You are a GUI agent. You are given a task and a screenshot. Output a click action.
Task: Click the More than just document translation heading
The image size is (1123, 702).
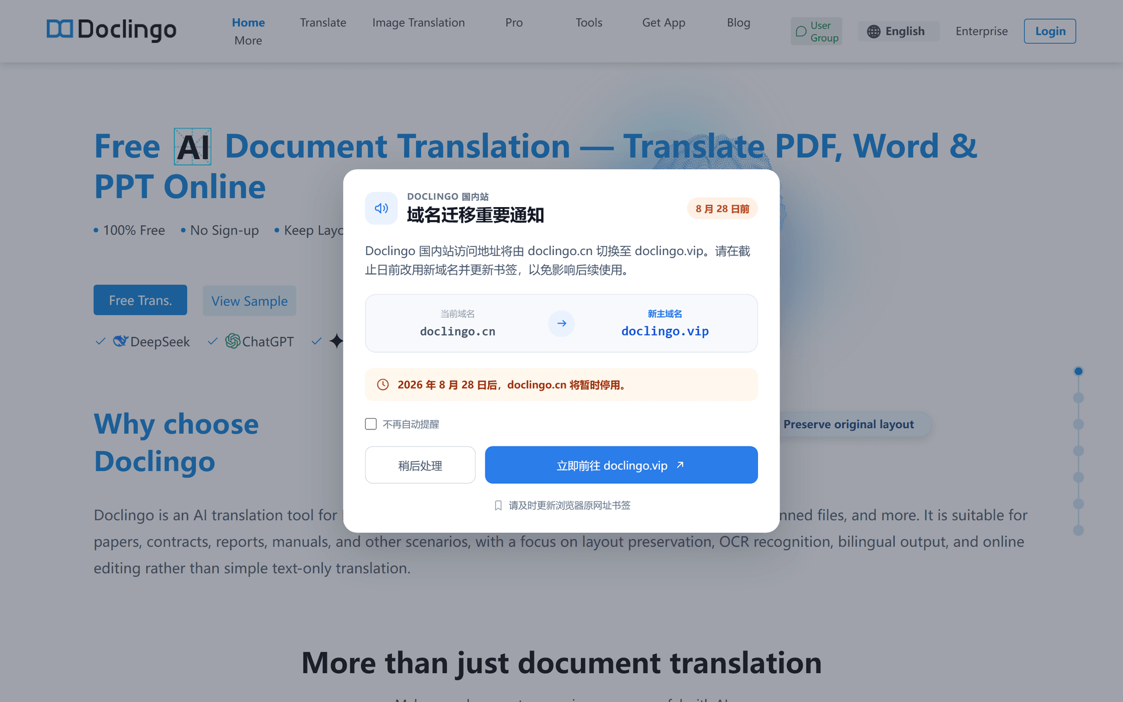[561, 663]
